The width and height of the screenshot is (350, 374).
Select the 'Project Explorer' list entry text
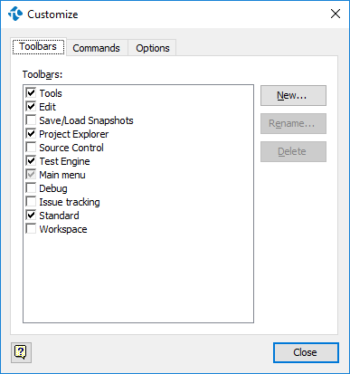pyautogui.click(x=74, y=134)
